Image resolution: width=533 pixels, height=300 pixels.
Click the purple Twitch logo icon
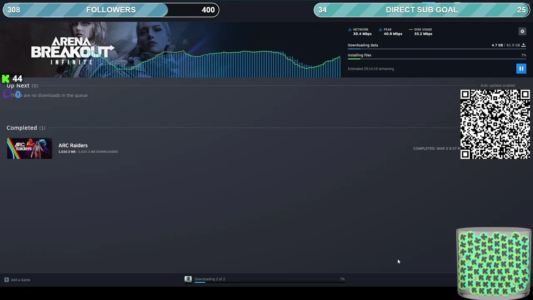pos(7,94)
